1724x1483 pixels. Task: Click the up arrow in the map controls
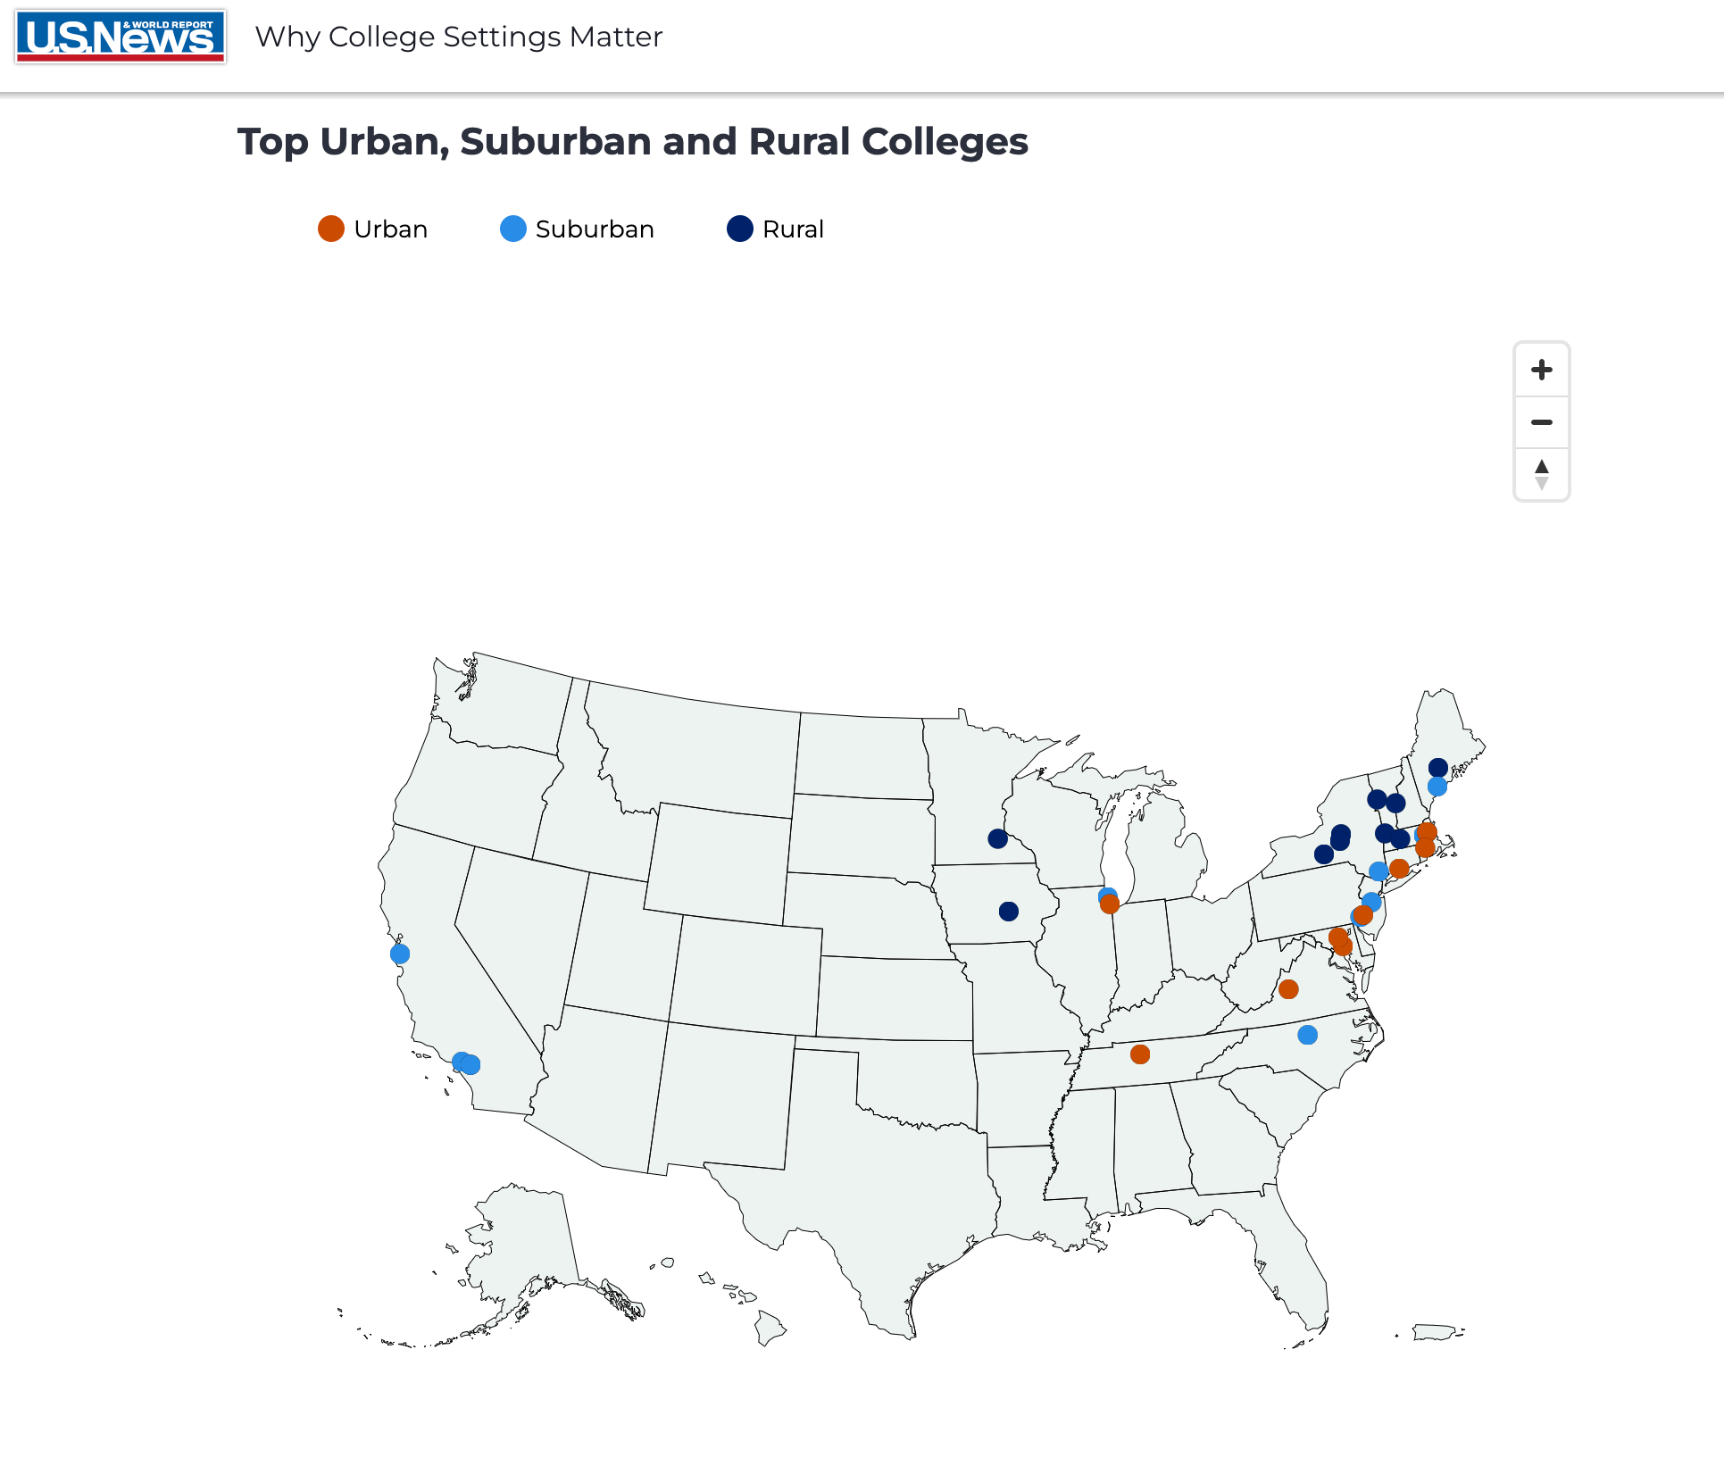tap(1541, 465)
